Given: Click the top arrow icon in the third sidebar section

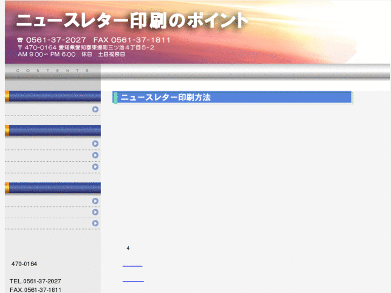Looking at the screenshot, I should point(95,201).
